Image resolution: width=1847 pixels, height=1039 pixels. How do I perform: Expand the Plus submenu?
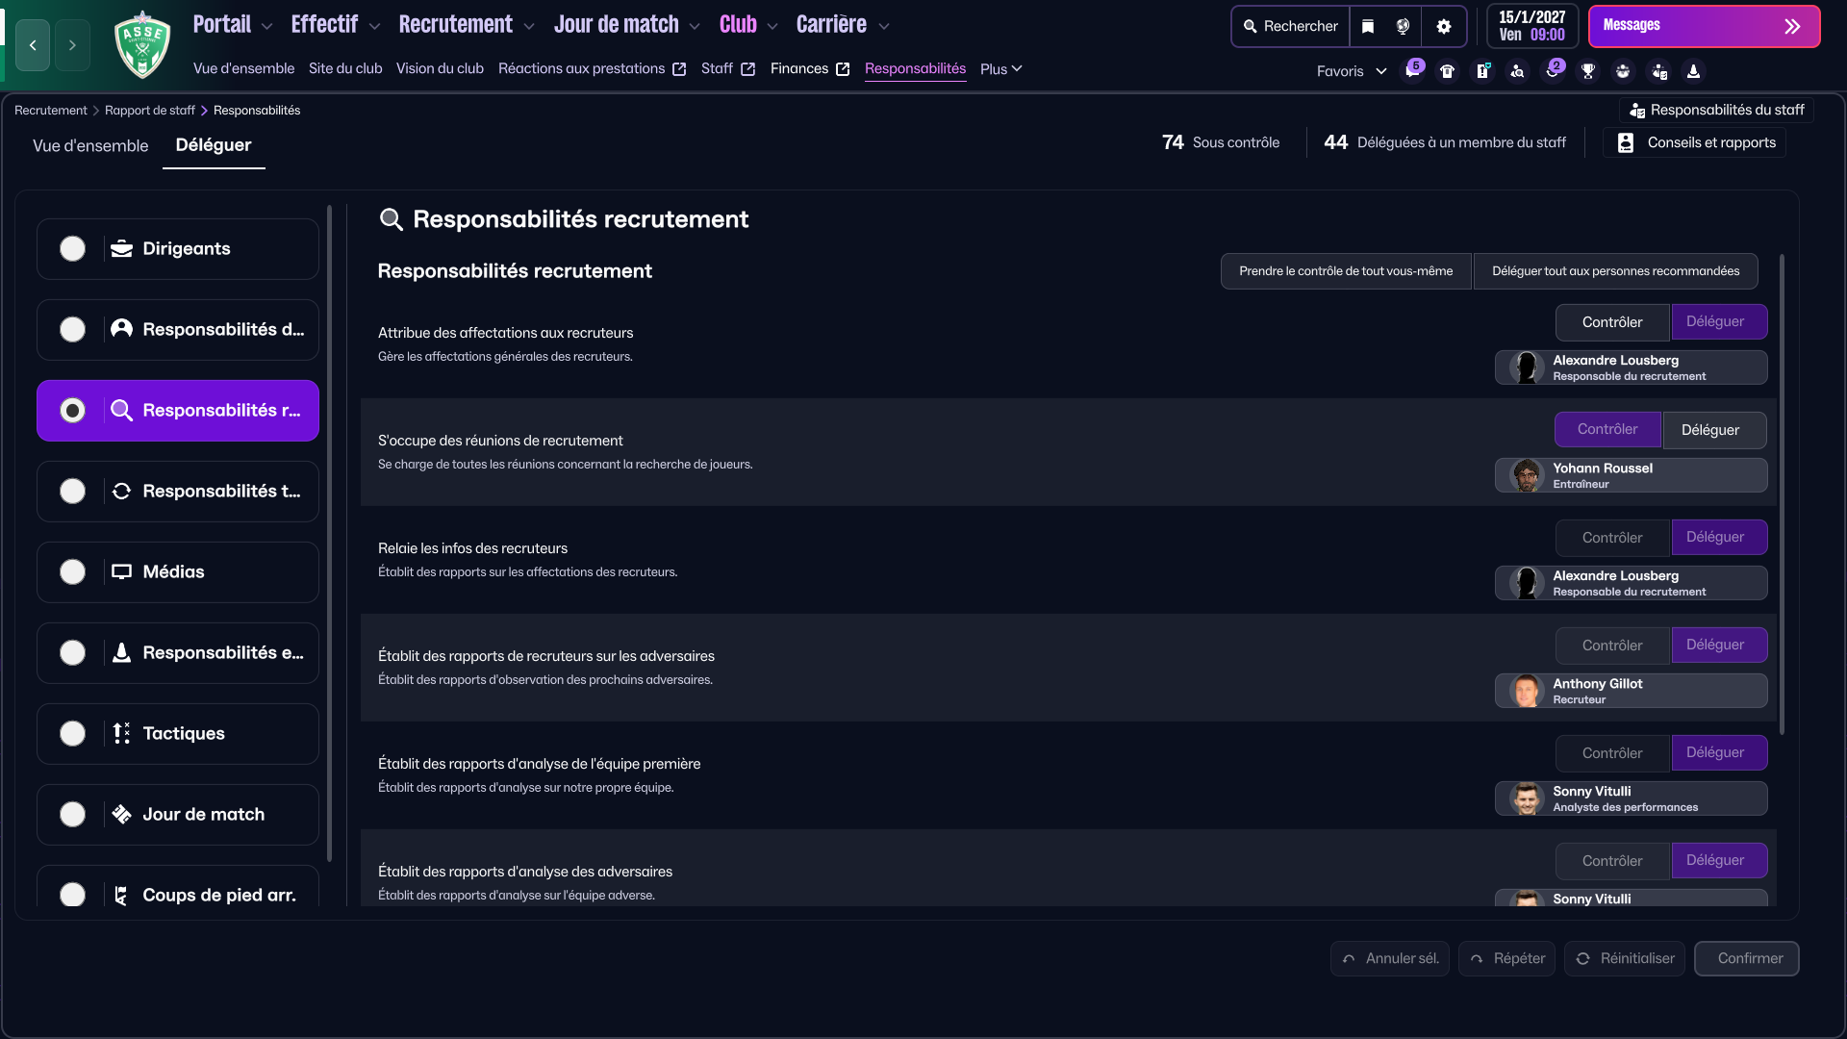click(1000, 69)
